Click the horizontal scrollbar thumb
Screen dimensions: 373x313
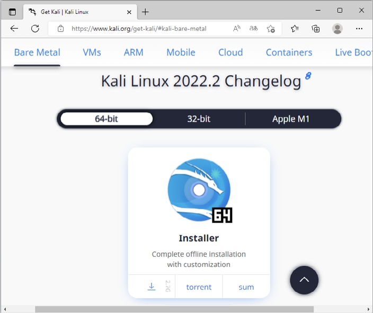(x=174, y=309)
